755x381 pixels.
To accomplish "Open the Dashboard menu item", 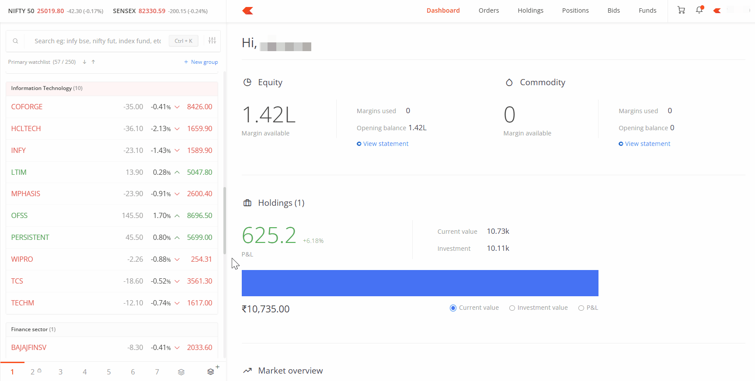I will click(443, 10).
